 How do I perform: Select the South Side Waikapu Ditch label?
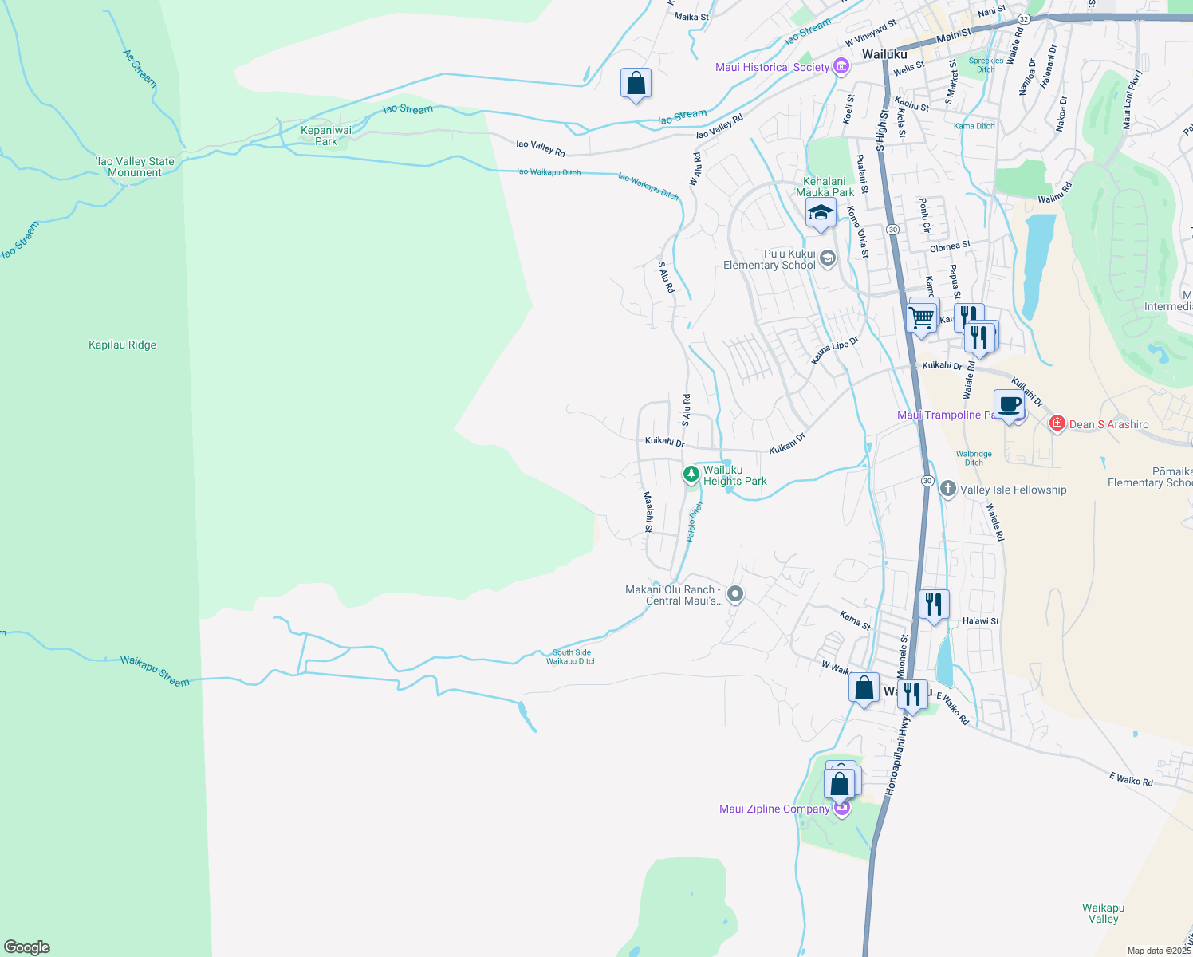coord(572,656)
